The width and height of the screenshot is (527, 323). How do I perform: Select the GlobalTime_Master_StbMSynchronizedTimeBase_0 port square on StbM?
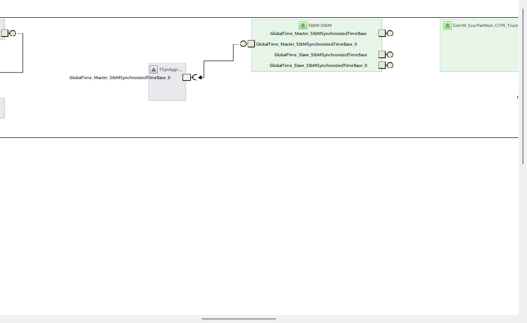point(251,44)
